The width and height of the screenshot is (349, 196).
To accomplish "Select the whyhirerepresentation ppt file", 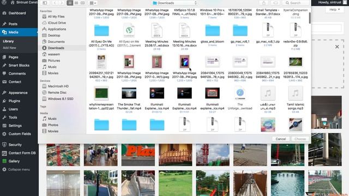I will (x=101, y=99).
